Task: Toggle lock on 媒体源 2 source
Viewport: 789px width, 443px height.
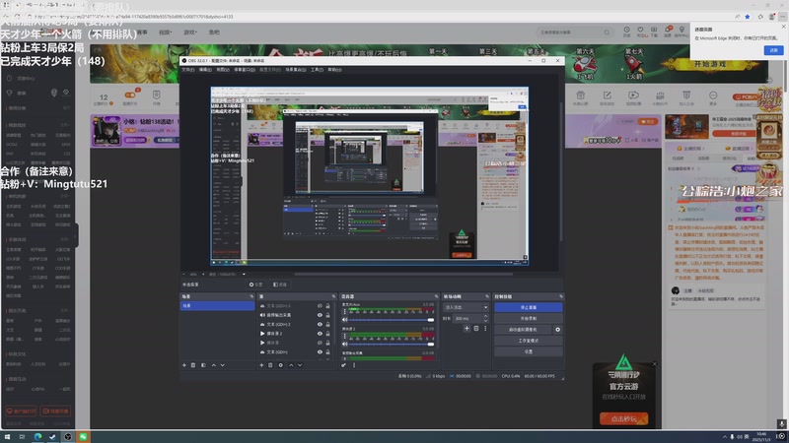Action: pos(328,334)
